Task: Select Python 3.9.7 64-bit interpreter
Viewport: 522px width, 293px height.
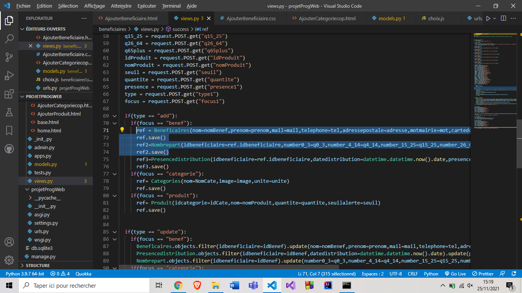Action: click(25, 274)
